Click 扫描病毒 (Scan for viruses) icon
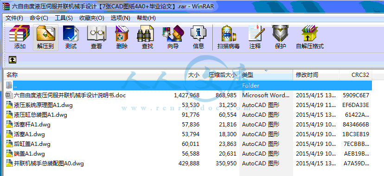384x176 pixels. click(x=229, y=37)
